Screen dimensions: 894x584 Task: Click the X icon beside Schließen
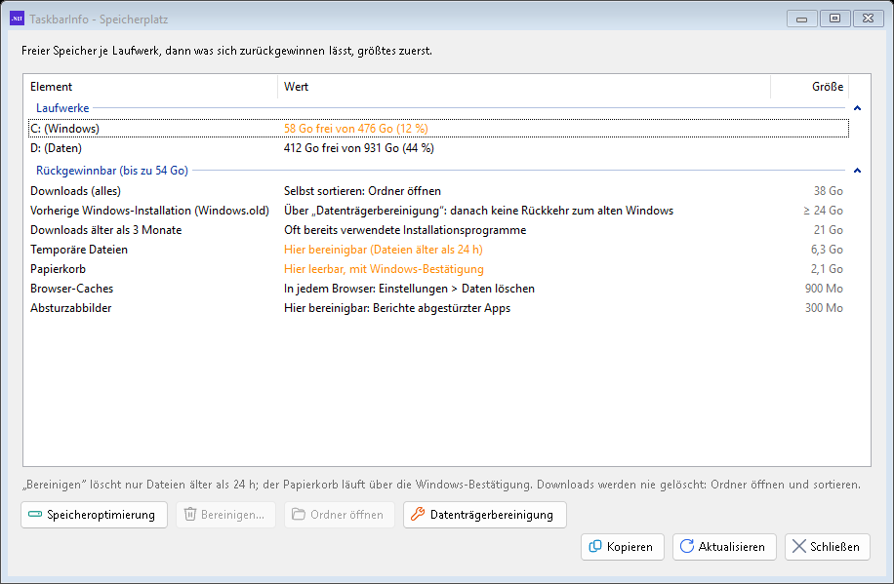point(799,546)
